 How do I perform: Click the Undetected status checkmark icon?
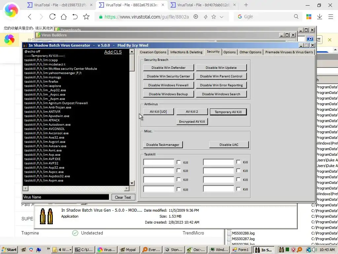(x=75, y=233)
